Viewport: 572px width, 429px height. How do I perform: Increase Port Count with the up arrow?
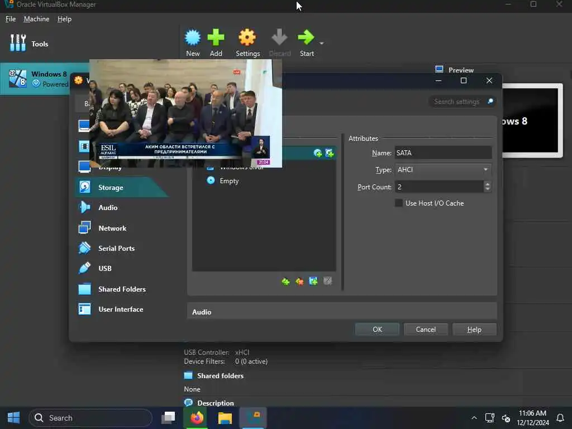click(x=487, y=184)
